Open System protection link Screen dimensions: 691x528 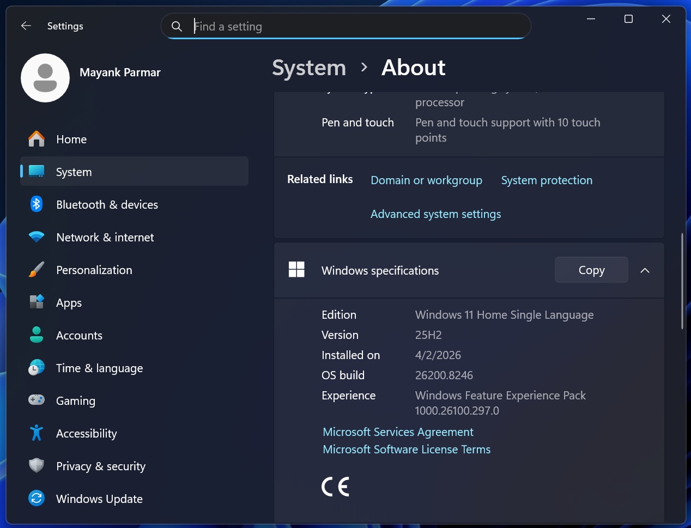[x=547, y=180]
